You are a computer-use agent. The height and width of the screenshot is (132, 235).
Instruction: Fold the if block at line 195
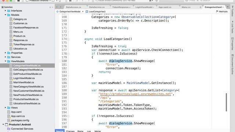[x=68, y=116]
